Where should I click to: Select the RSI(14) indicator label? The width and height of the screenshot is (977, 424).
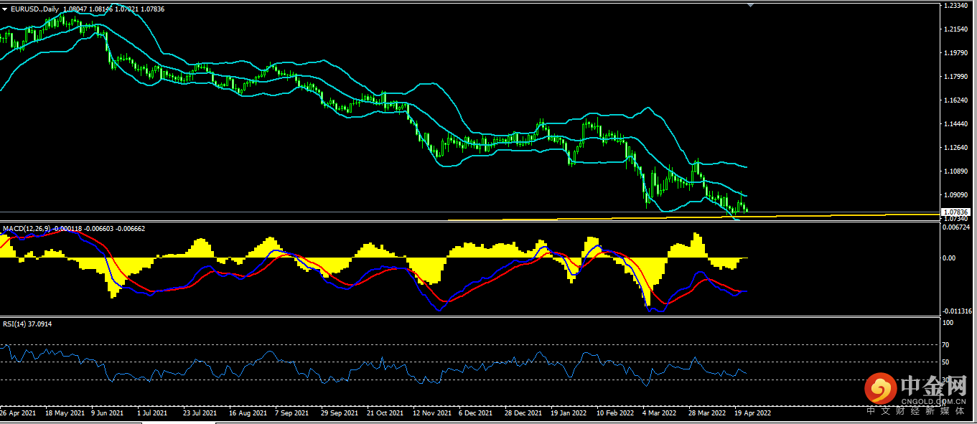click(x=15, y=324)
